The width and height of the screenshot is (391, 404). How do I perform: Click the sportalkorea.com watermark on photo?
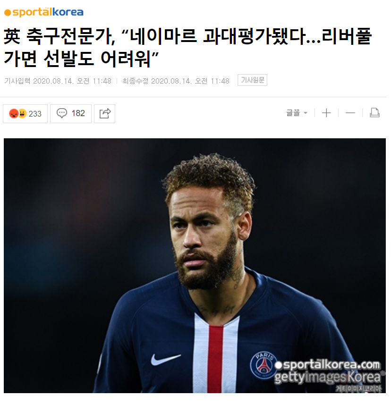pyautogui.click(x=327, y=365)
